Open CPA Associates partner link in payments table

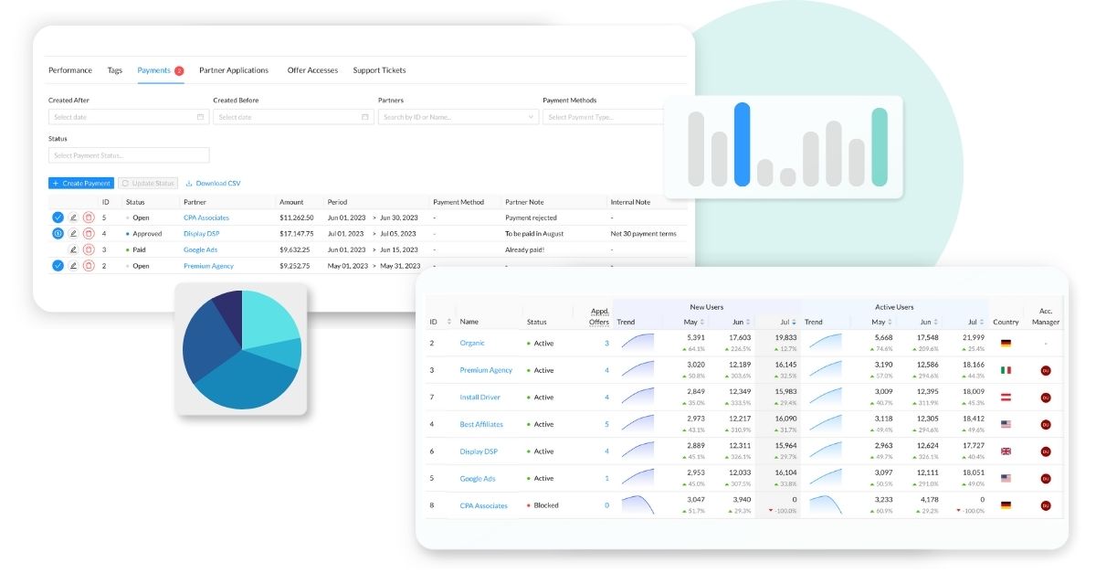(x=206, y=218)
